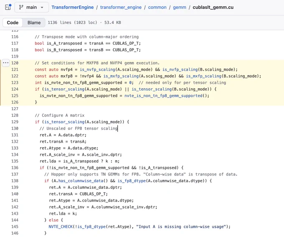284x237 pixels.
Task: Click 'ret.transA = CUBLAS_OP_T;' on line 140
Action: (78, 194)
